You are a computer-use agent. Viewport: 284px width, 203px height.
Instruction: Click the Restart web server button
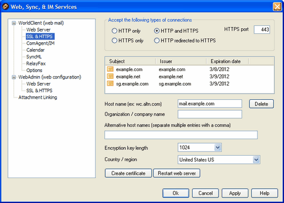177,173
